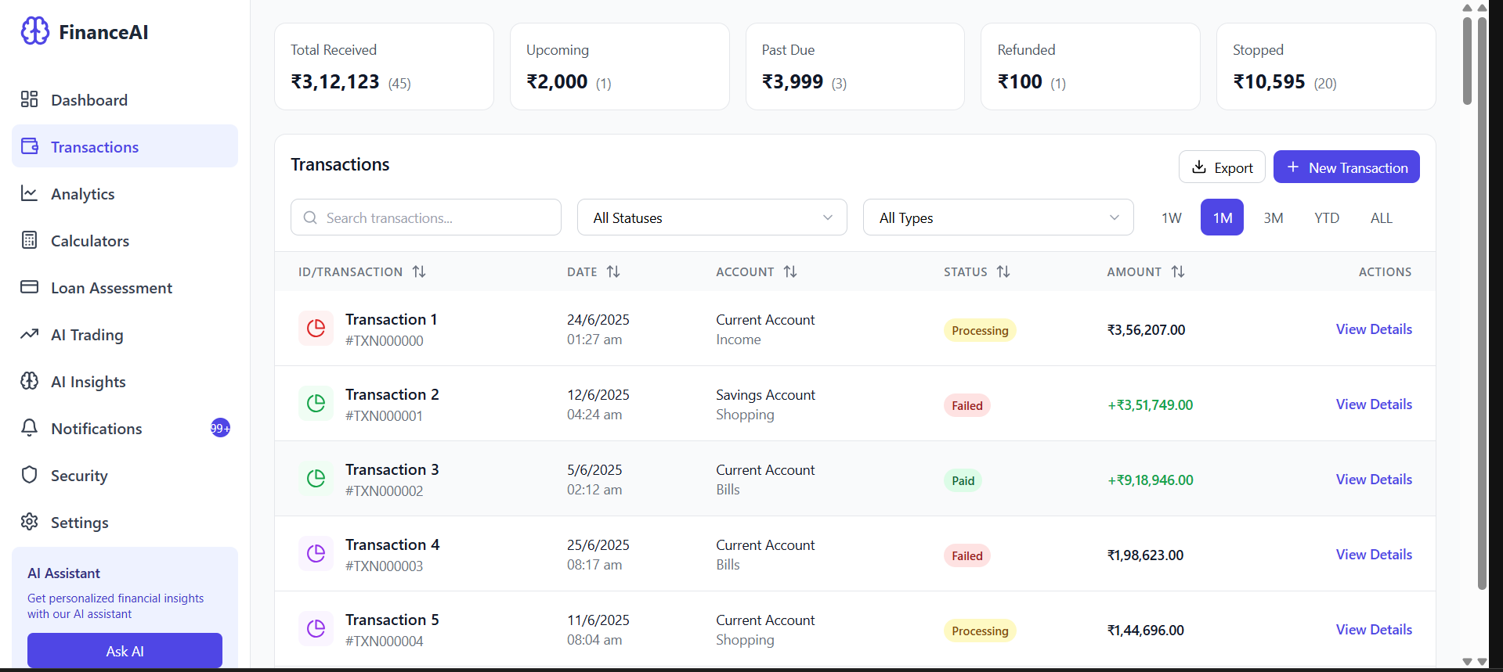The image size is (1503, 672).
Task: Select the YTD time range option
Action: tap(1326, 217)
